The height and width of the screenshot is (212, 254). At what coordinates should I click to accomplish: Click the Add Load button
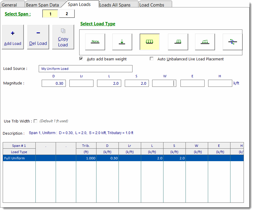[13, 37]
